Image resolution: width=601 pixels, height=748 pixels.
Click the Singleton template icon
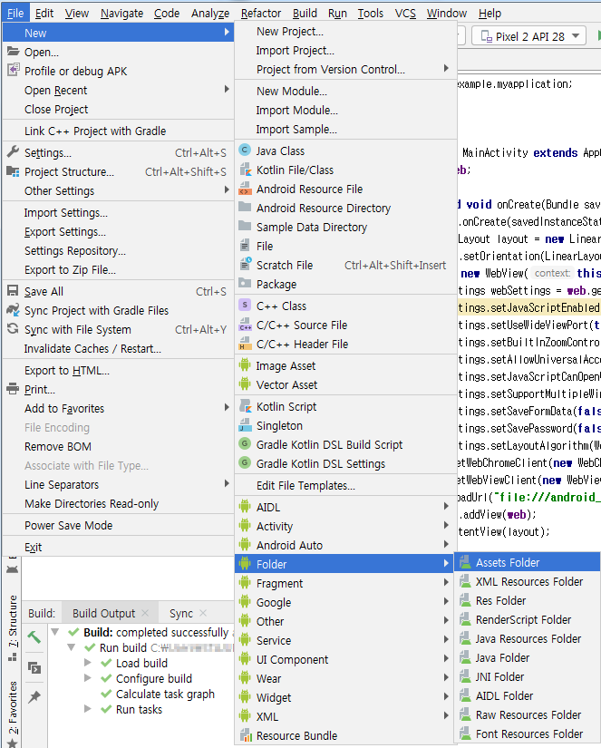pyautogui.click(x=245, y=425)
